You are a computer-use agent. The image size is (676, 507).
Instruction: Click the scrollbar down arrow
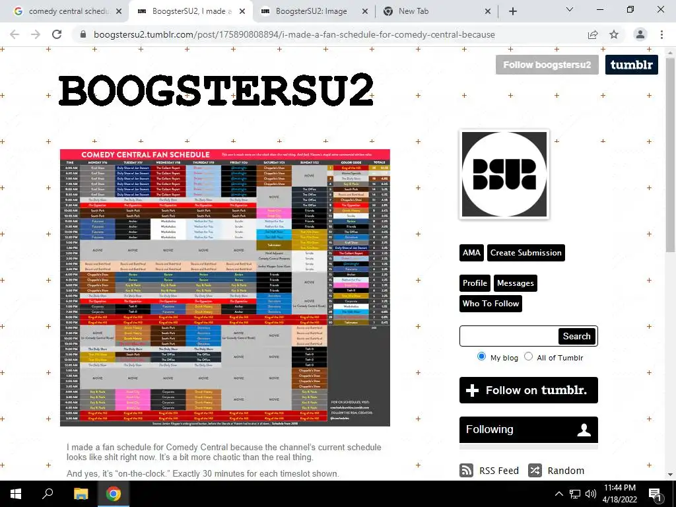point(670,475)
